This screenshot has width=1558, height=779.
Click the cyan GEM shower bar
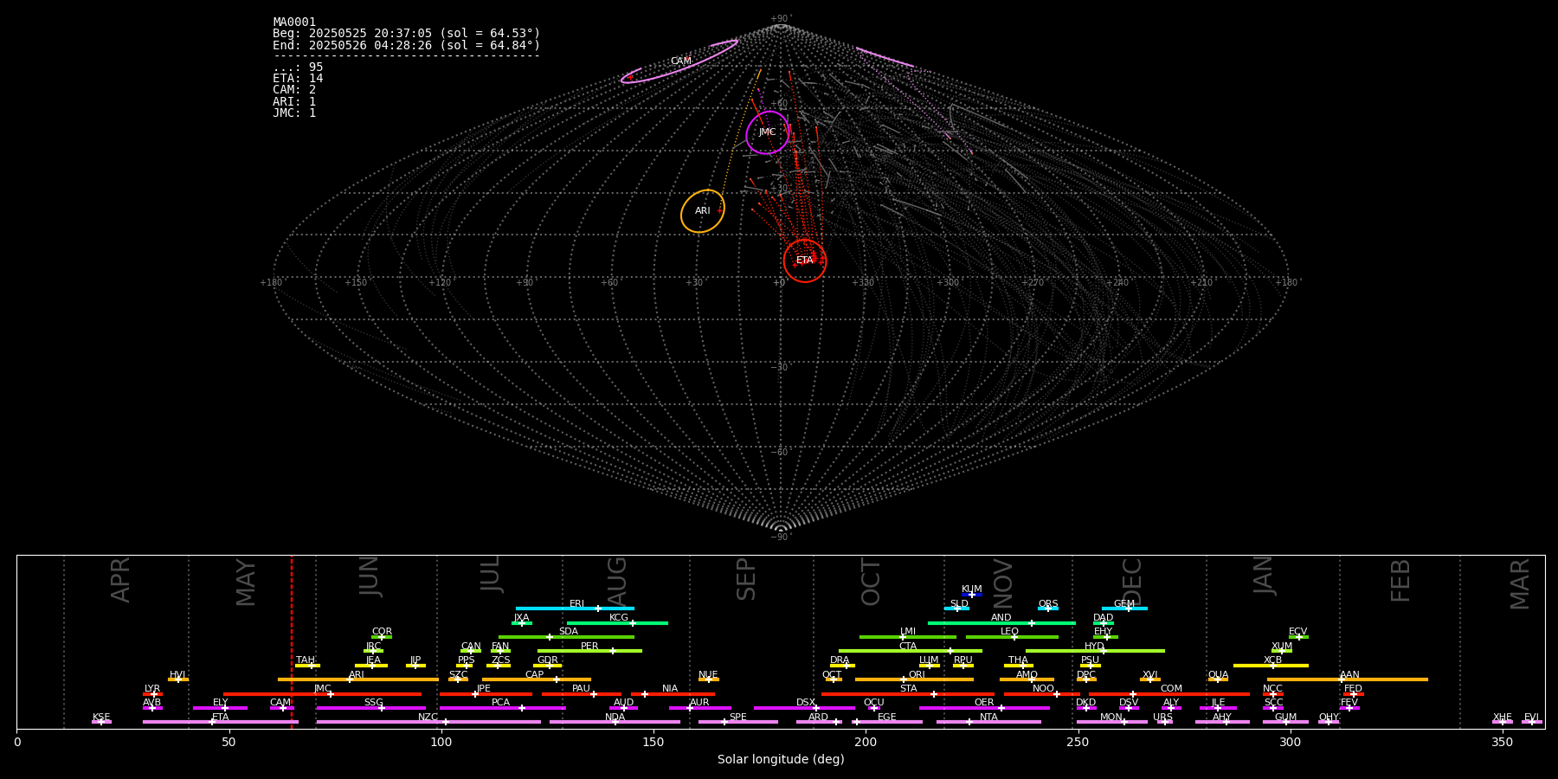pos(1124,608)
